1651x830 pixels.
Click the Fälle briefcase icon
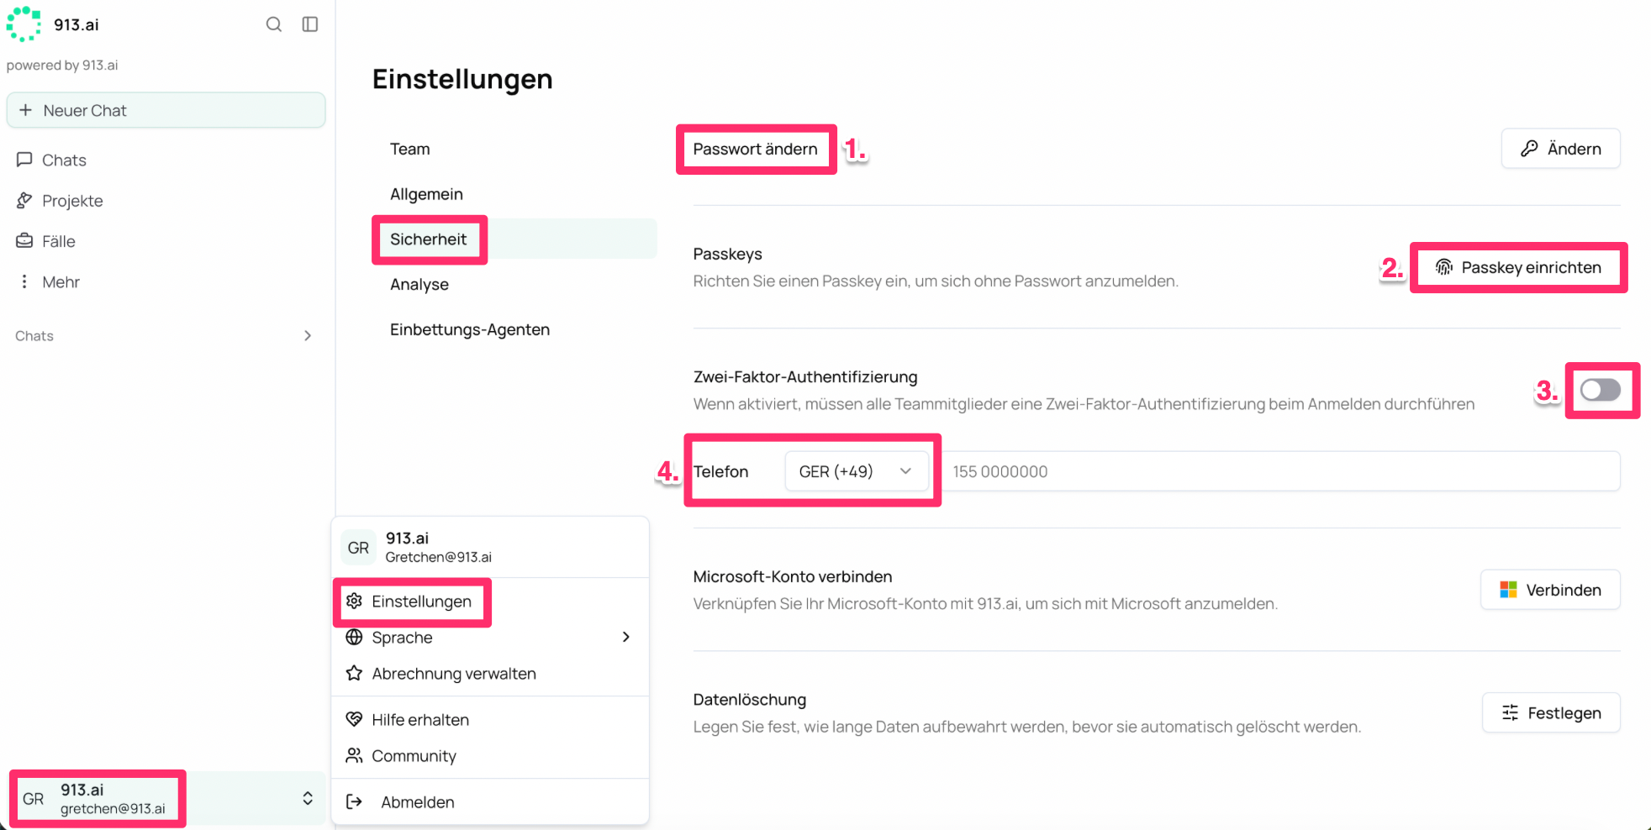coord(24,241)
